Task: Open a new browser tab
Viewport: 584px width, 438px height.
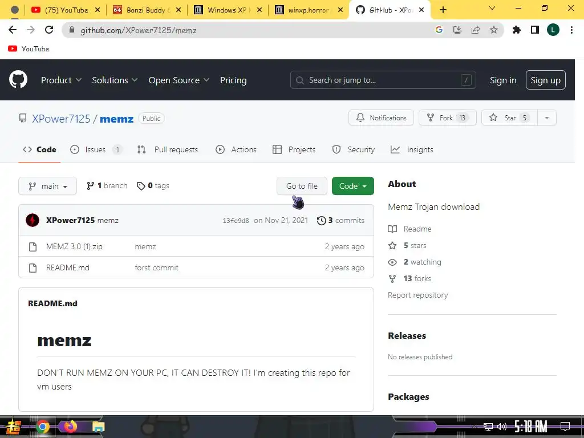Action: point(443,10)
